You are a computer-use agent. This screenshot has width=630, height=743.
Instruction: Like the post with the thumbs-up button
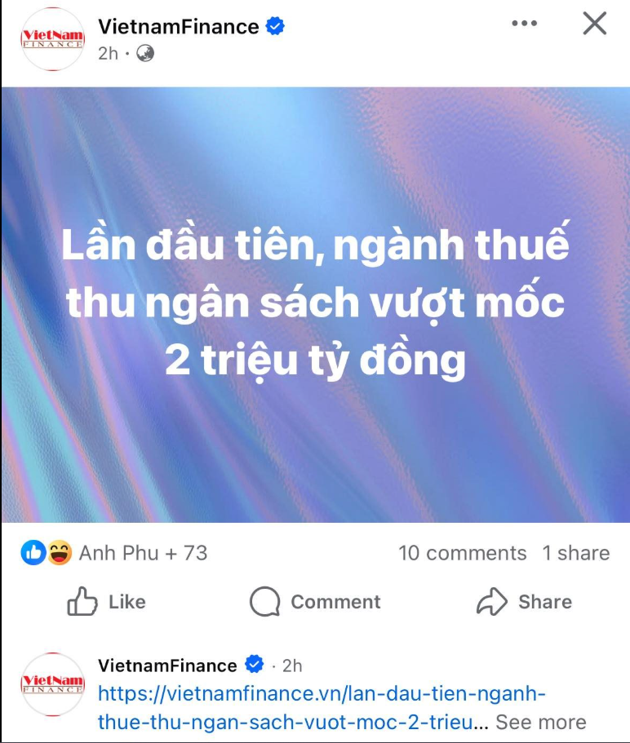point(106,601)
